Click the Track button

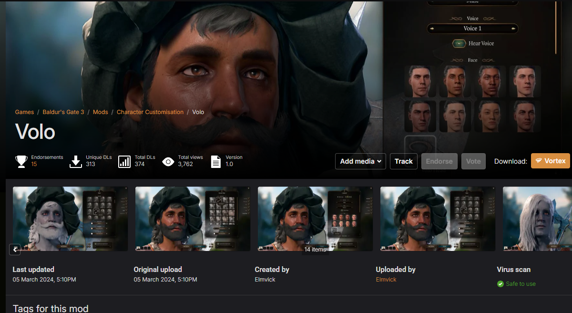(404, 161)
